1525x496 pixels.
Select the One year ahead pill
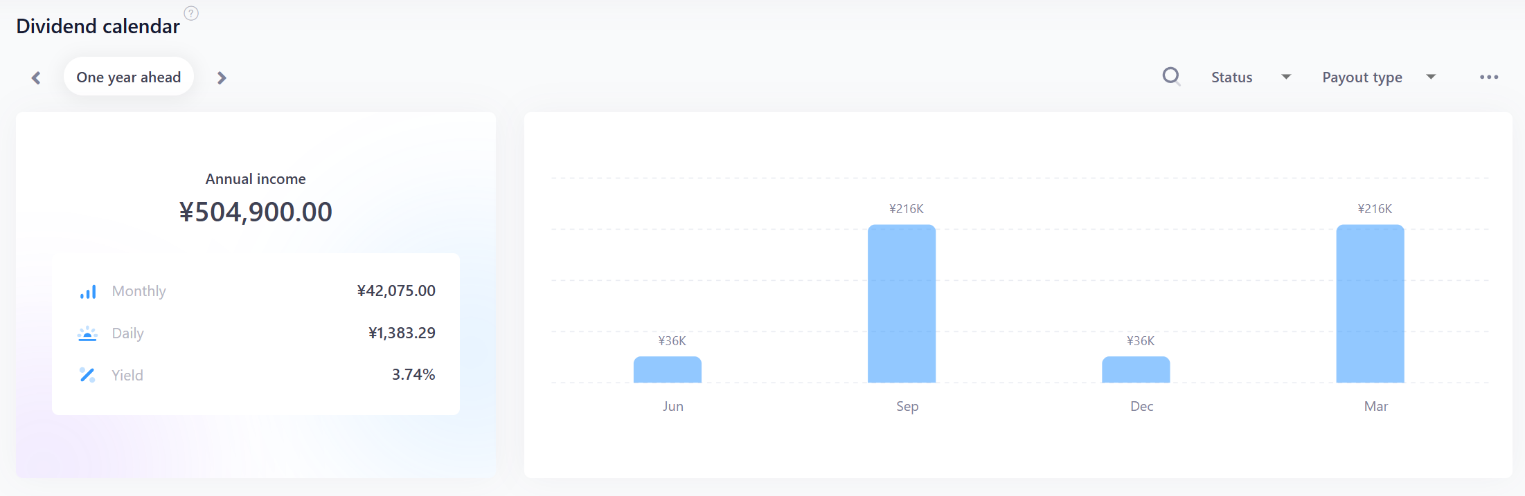129,77
